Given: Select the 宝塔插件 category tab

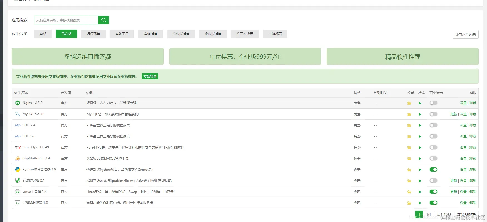Looking at the screenshot, I should 151,34.
